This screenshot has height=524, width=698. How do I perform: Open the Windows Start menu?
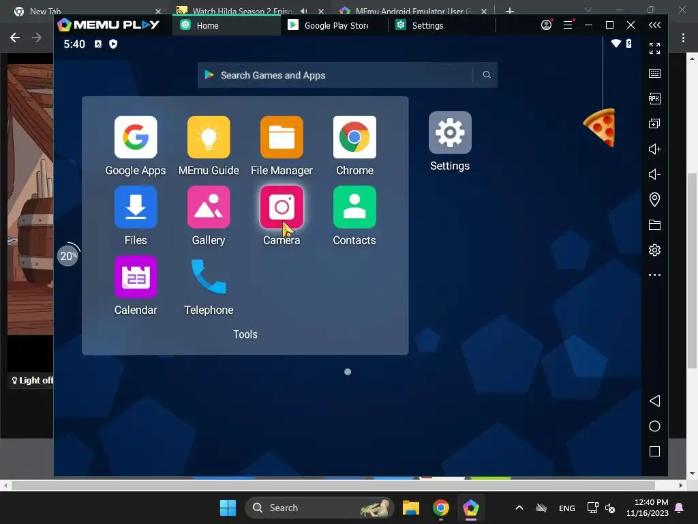[228, 508]
